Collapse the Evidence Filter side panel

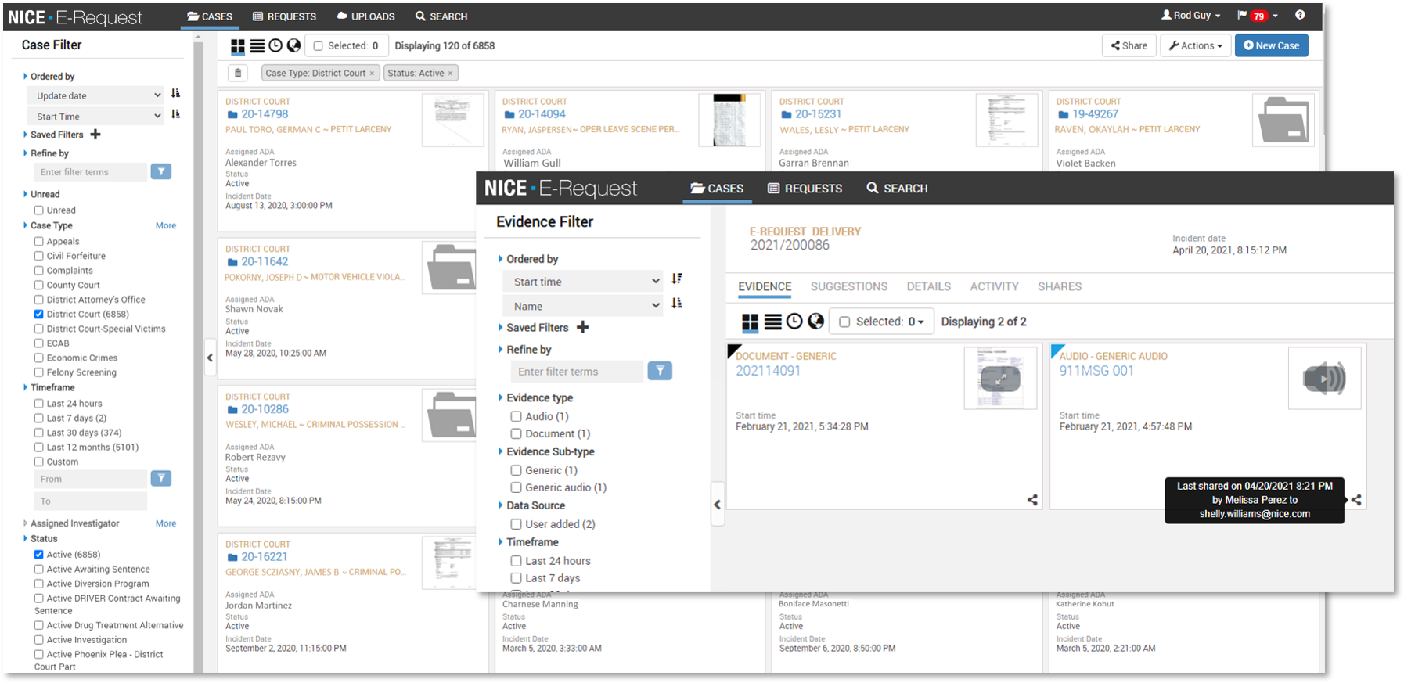tap(717, 505)
